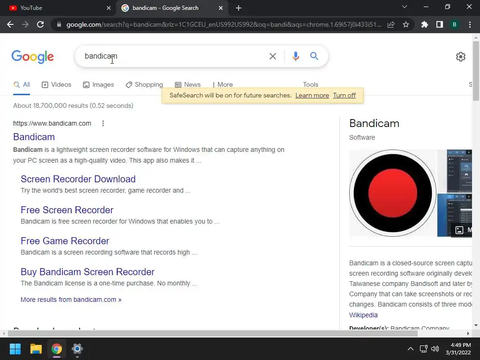Open Settings gear in taskbar
Screen dimensions: 480x360
point(77,349)
